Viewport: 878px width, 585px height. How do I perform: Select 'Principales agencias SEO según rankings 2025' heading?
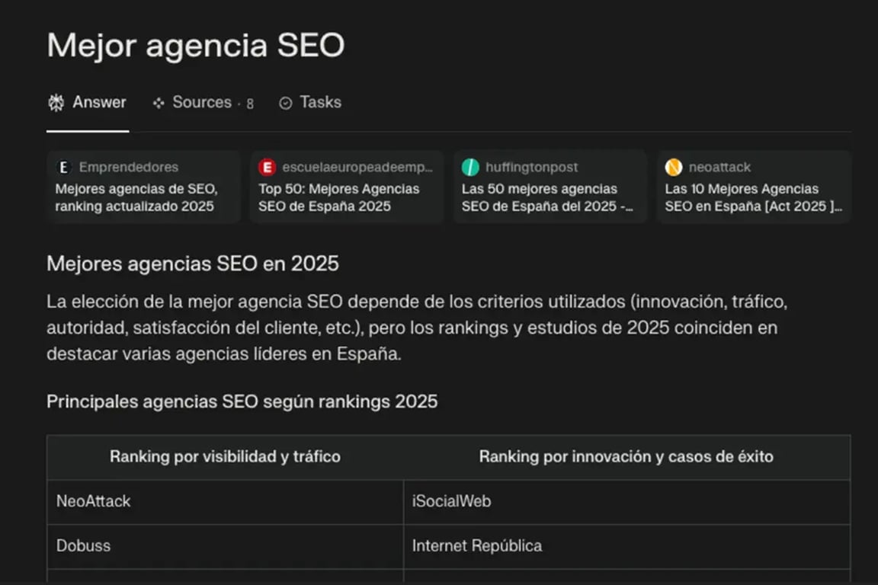pos(242,401)
